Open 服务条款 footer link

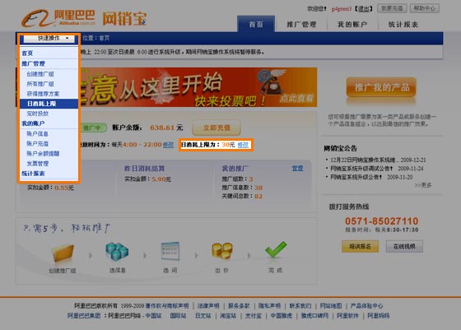(x=239, y=306)
